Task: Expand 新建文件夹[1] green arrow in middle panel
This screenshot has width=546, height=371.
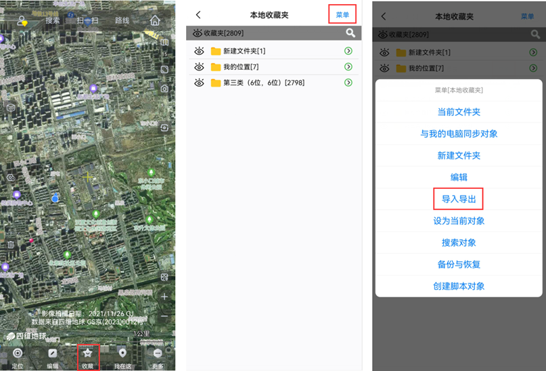Action: [348, 51]
